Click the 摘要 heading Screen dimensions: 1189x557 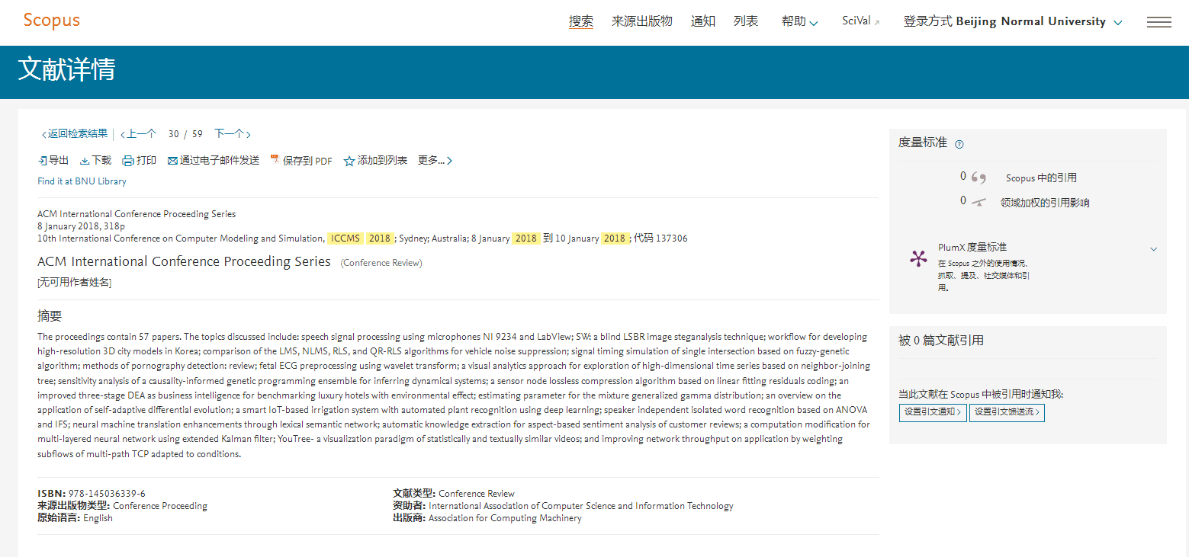[50, 316]
